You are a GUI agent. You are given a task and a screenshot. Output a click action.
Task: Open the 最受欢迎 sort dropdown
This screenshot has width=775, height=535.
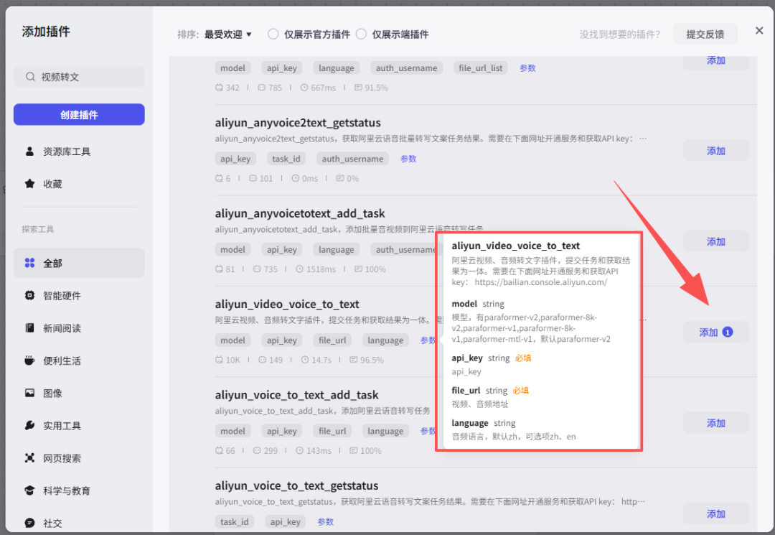(x=228, y=34)
